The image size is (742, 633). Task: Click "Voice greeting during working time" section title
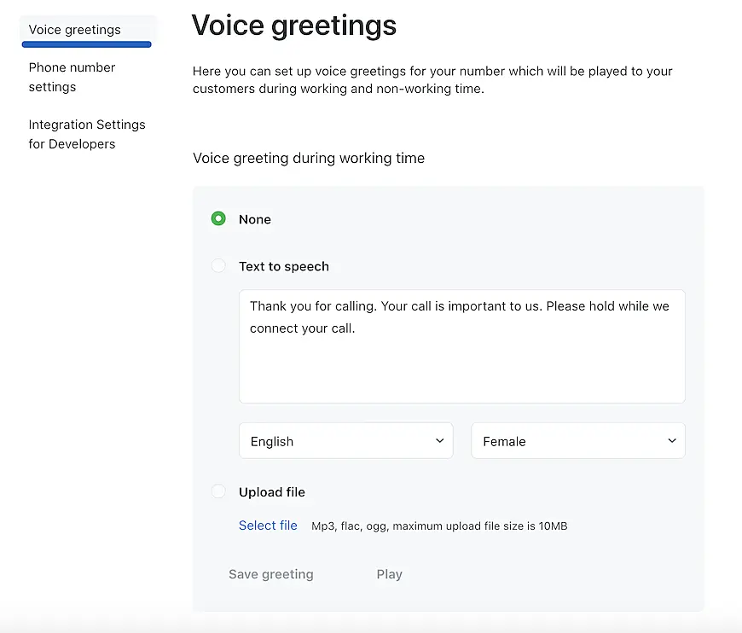[309, 158]
